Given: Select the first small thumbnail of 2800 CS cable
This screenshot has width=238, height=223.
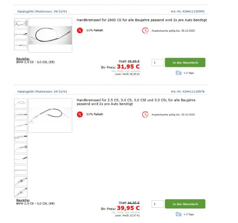Looking at the screenshot, I should (20, 23).
